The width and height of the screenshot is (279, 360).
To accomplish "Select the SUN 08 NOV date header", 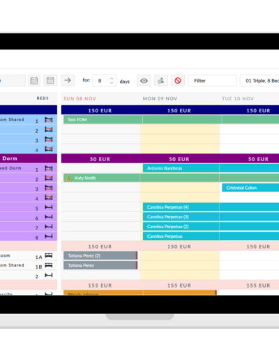I will [80, 98].
